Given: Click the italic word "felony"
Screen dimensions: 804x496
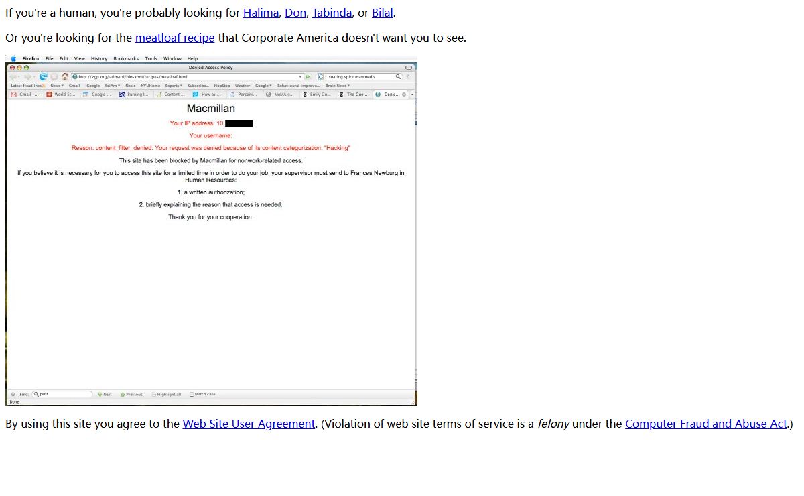Looking at the screenshot, I should tap(553, 424).
